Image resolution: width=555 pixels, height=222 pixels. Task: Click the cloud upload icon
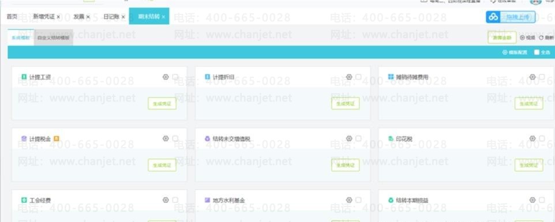pos(493,17)
